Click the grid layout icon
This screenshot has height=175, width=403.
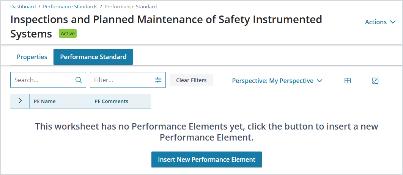348,81
